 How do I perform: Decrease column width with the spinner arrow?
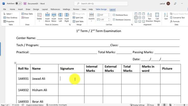click(x=109, y=20)
